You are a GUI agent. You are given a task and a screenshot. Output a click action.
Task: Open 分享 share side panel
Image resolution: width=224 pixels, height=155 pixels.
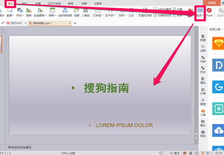tap(203, 91)
